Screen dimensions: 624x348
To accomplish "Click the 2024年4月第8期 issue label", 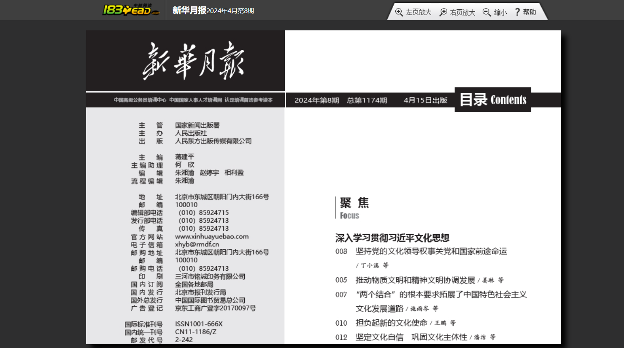I will 230,11.
